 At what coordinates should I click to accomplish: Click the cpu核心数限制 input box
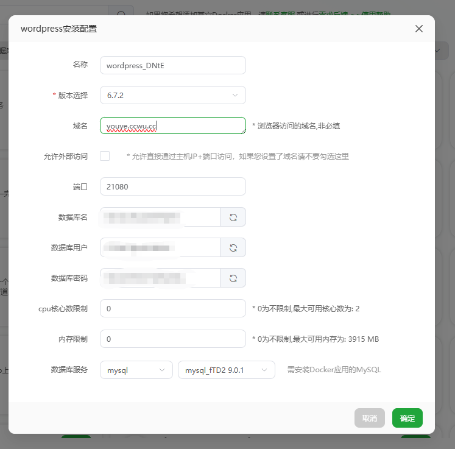click(172, 308)
